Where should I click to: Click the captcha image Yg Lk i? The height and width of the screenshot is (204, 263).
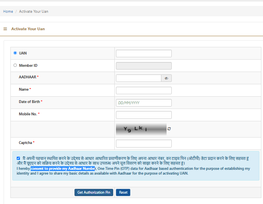[141, 129]
